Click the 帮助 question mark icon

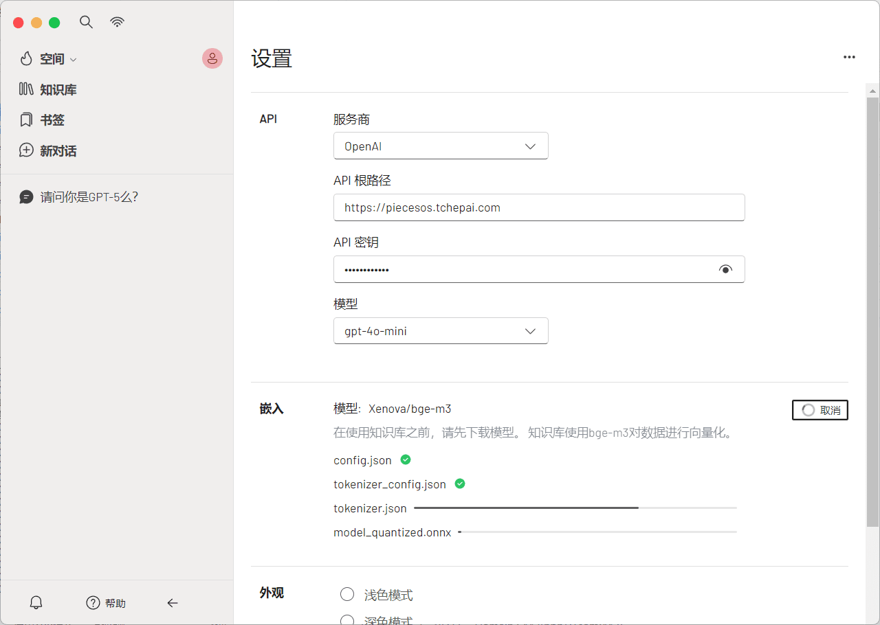click(93, 603)
